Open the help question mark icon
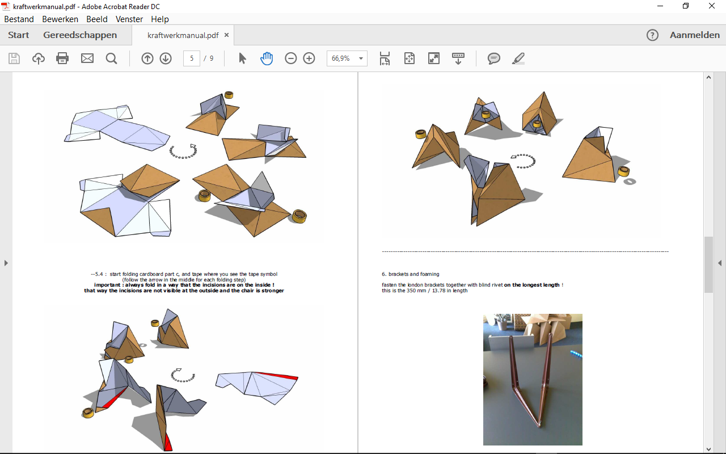 653,35
